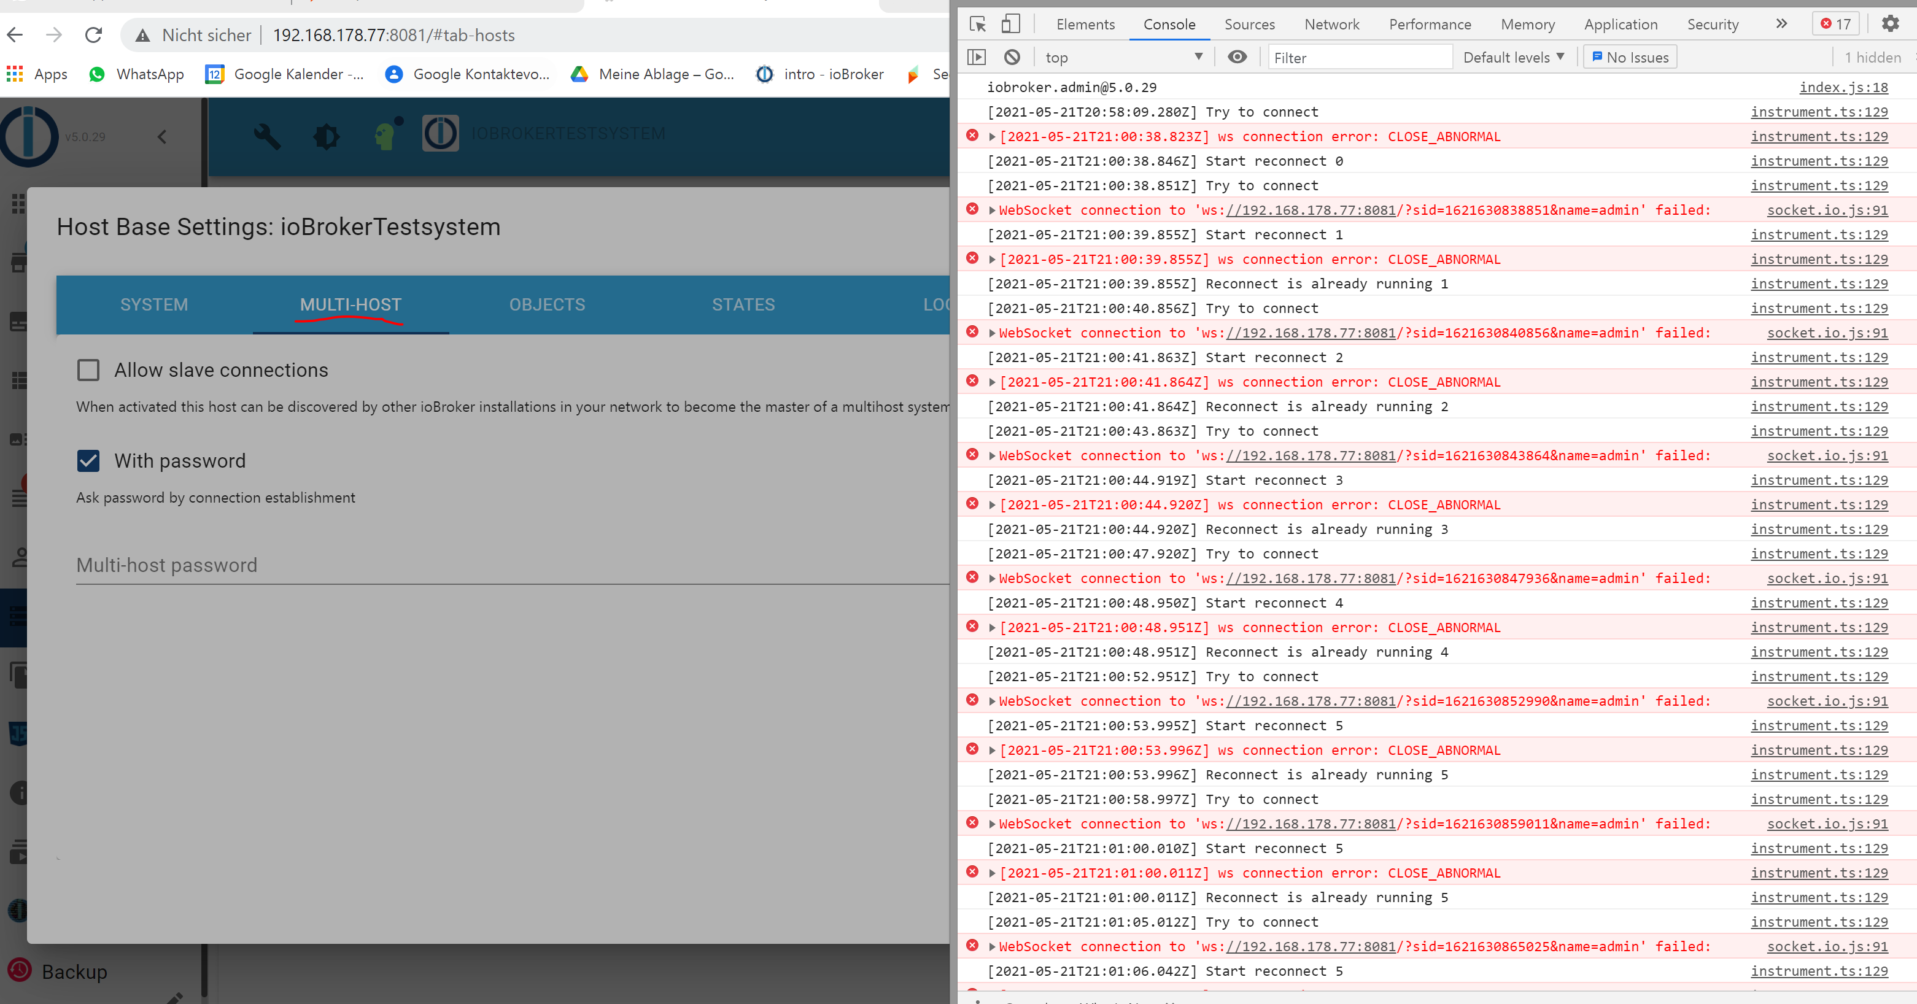
Task: Open the DevTools settings gear
Action: (1891, 23)
